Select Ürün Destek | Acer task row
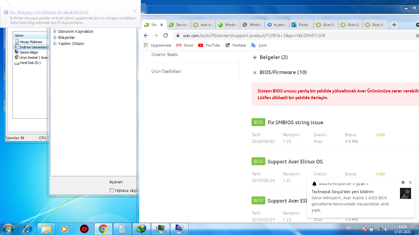This screenshot has height=235, width=419. coord(30,58)
